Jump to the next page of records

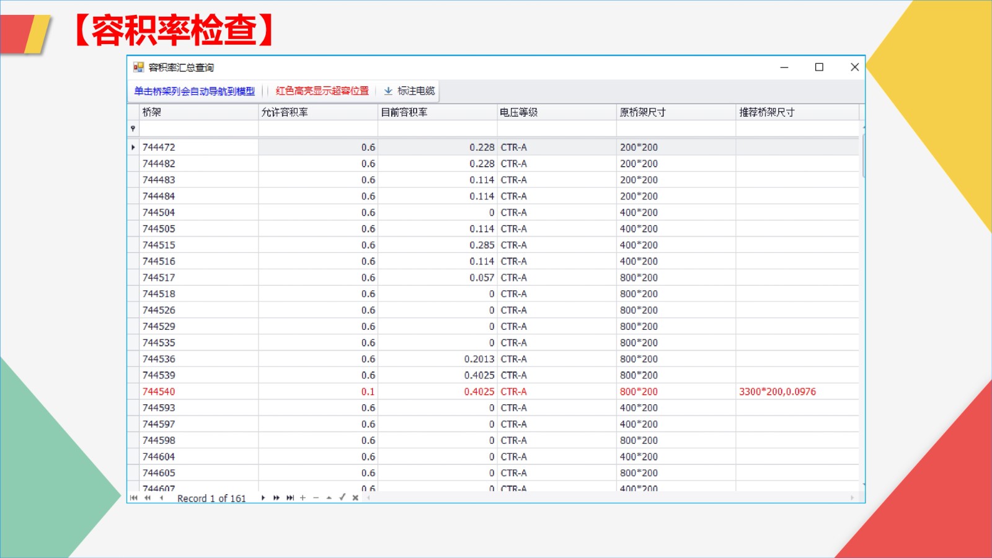pos(277,498)
